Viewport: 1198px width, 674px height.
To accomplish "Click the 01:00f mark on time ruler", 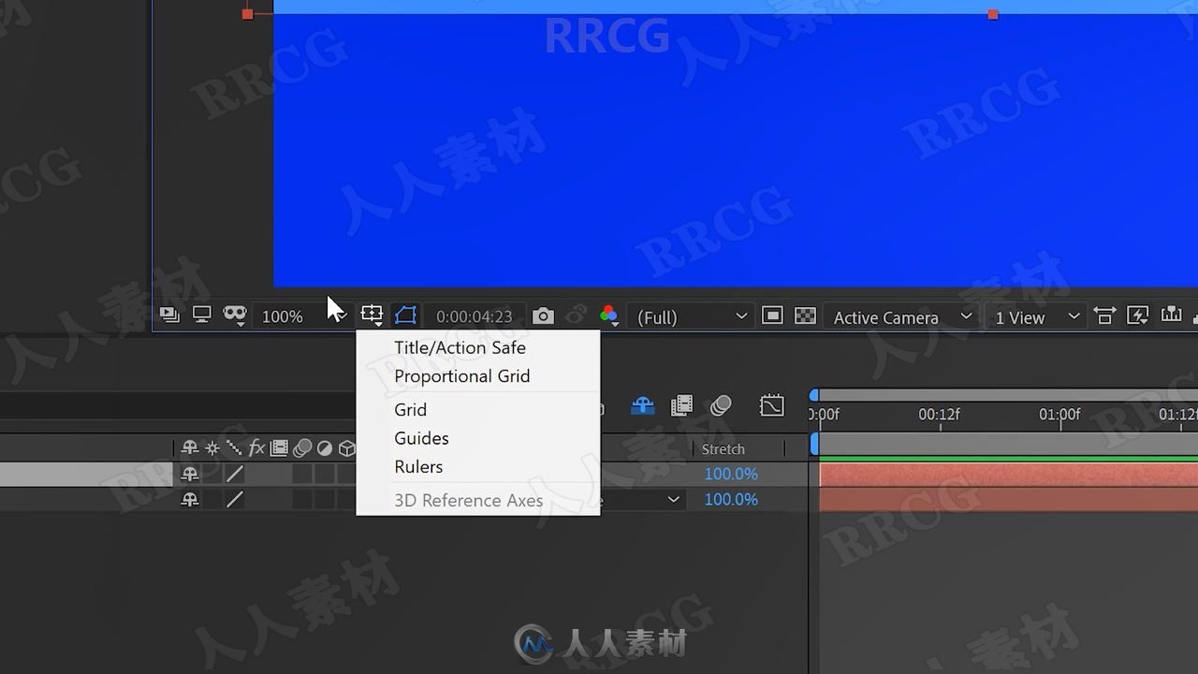I will (x=1059, y=414).
